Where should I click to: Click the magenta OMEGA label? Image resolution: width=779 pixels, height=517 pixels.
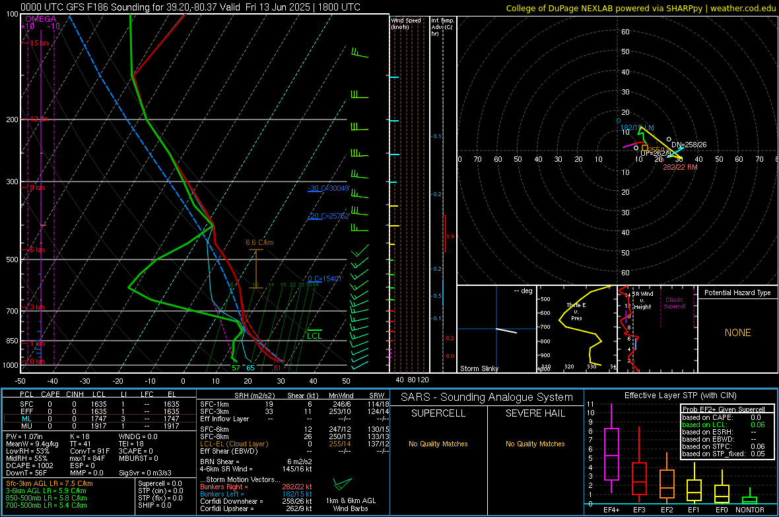(x=41, y=19)
